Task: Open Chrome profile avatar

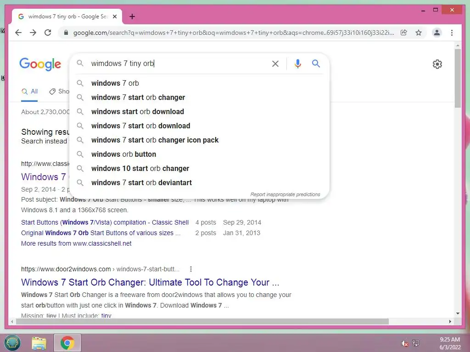Action: point(437,33)
